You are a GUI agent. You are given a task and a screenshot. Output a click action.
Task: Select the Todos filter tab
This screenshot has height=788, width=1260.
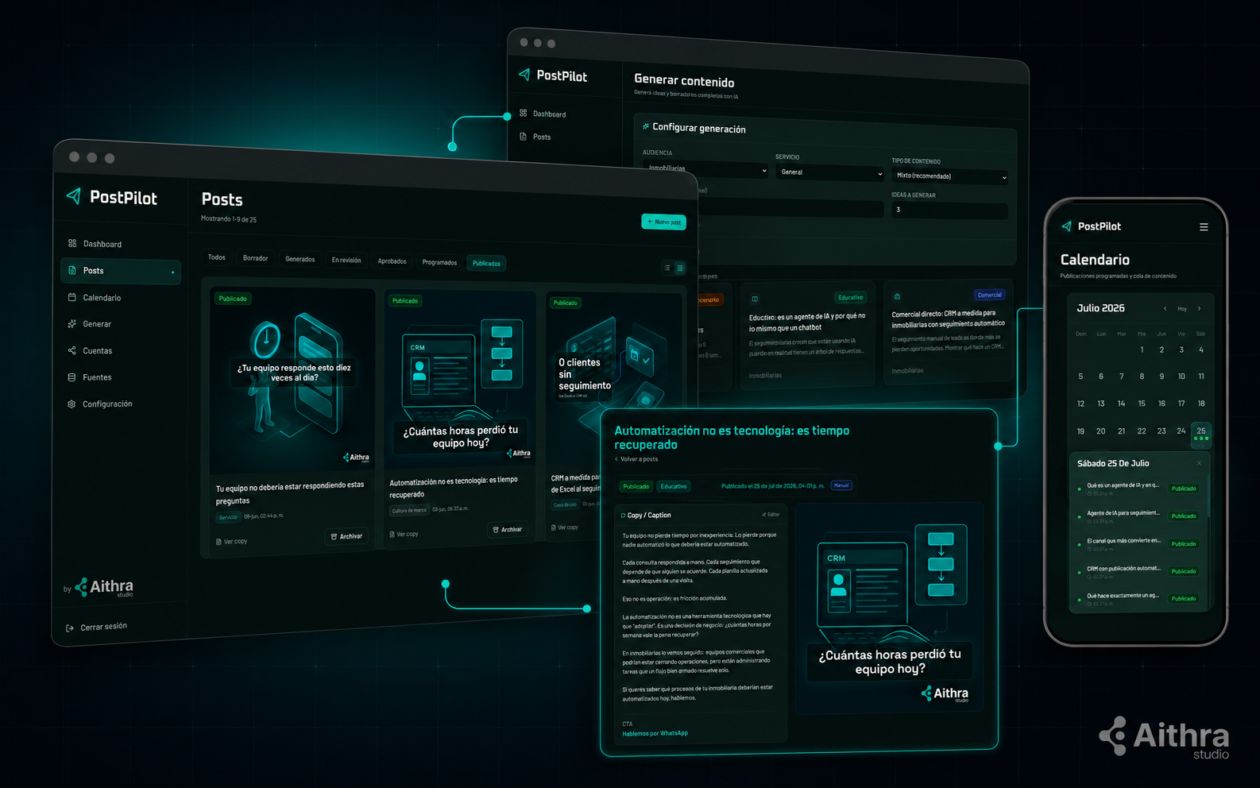click(217, 257)
